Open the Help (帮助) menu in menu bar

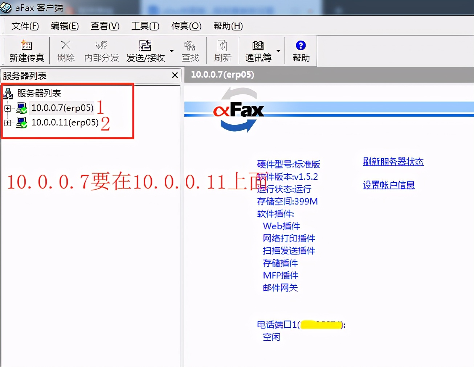(228, 26)
